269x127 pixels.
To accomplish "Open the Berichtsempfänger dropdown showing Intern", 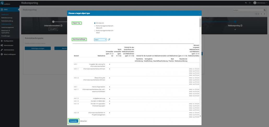I will 100,40.
